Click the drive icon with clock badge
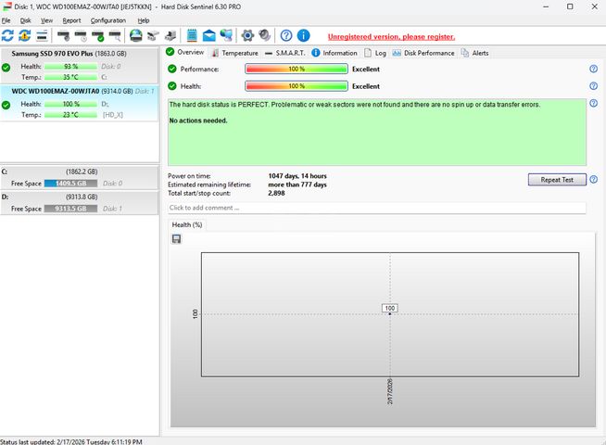 (x=81, y=36)
